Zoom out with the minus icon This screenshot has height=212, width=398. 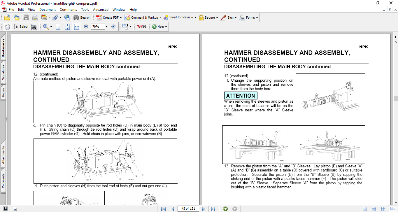point(86,27)
